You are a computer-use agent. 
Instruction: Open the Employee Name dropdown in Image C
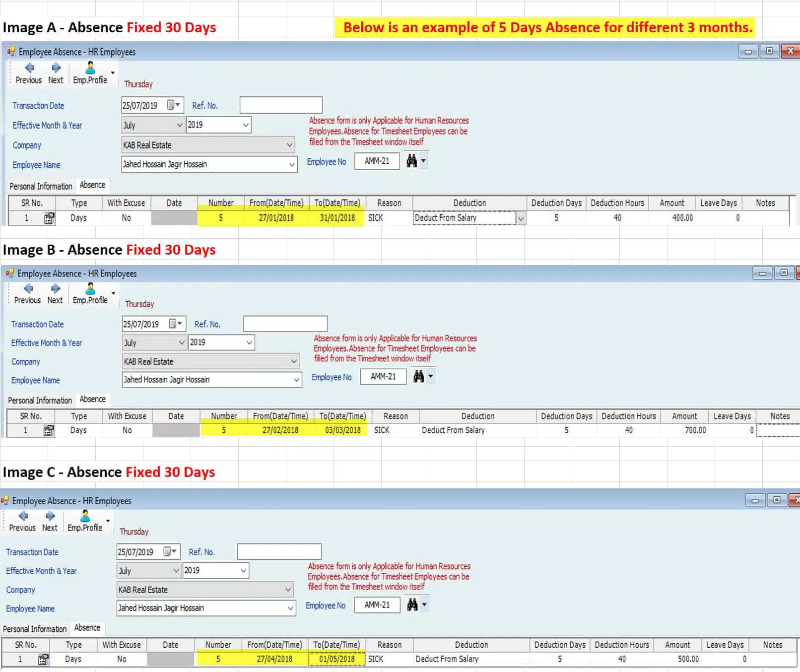tap(290, 608)
